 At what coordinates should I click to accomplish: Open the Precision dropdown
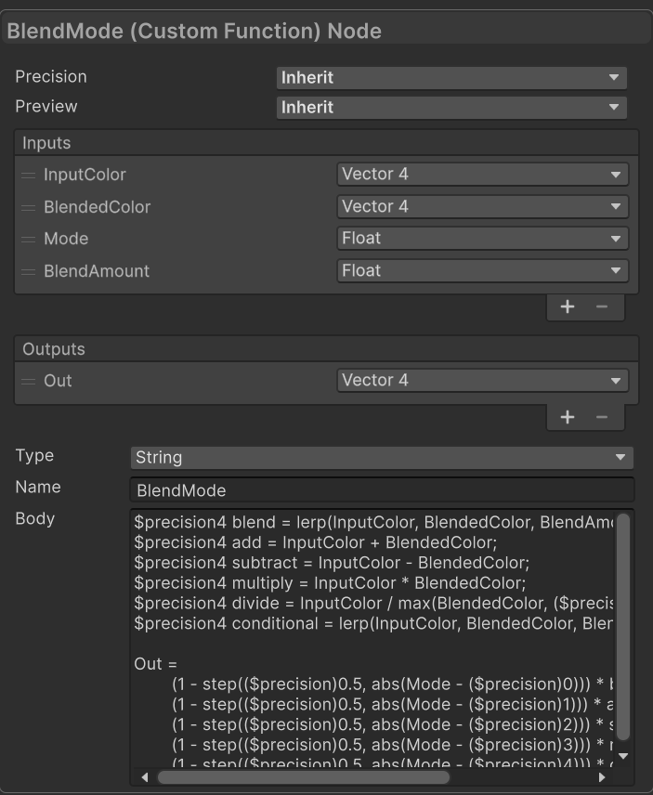point(451,78)
